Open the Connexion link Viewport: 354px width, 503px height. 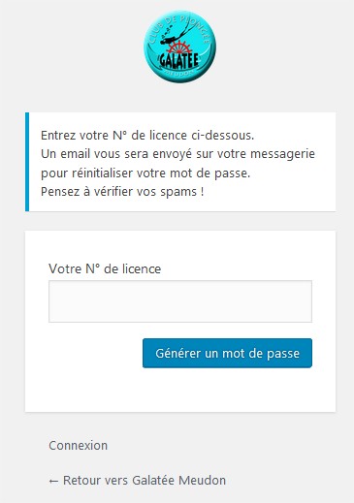78,446
